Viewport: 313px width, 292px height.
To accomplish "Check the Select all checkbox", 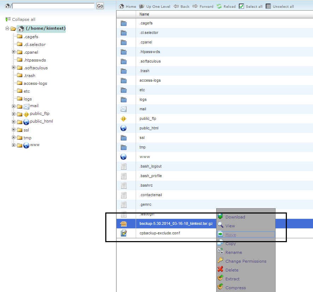I will pyautogui.click(x=242, y=6).
